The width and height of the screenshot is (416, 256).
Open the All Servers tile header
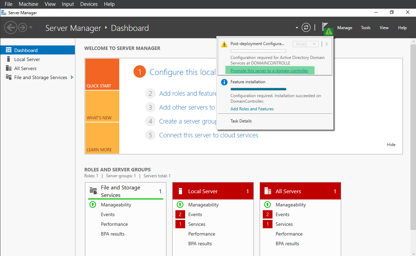(300, 191)
